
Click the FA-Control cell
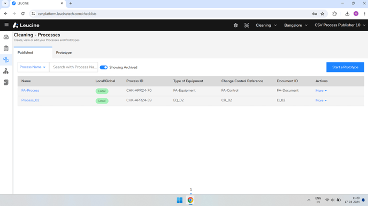click(230, 90)
